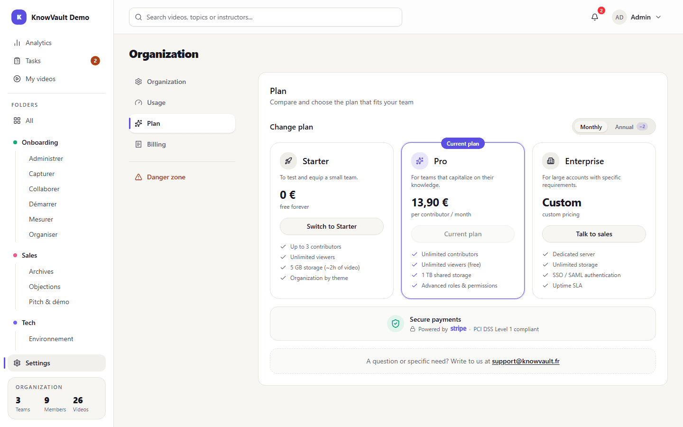
Task: Click the My videos play icon
Action: click(17, 79)
